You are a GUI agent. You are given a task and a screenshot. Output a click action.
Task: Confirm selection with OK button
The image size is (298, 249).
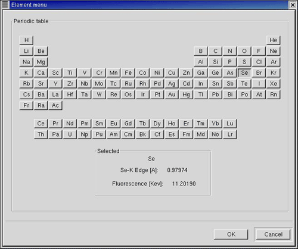pyautogui.click(x=231, y=234)
